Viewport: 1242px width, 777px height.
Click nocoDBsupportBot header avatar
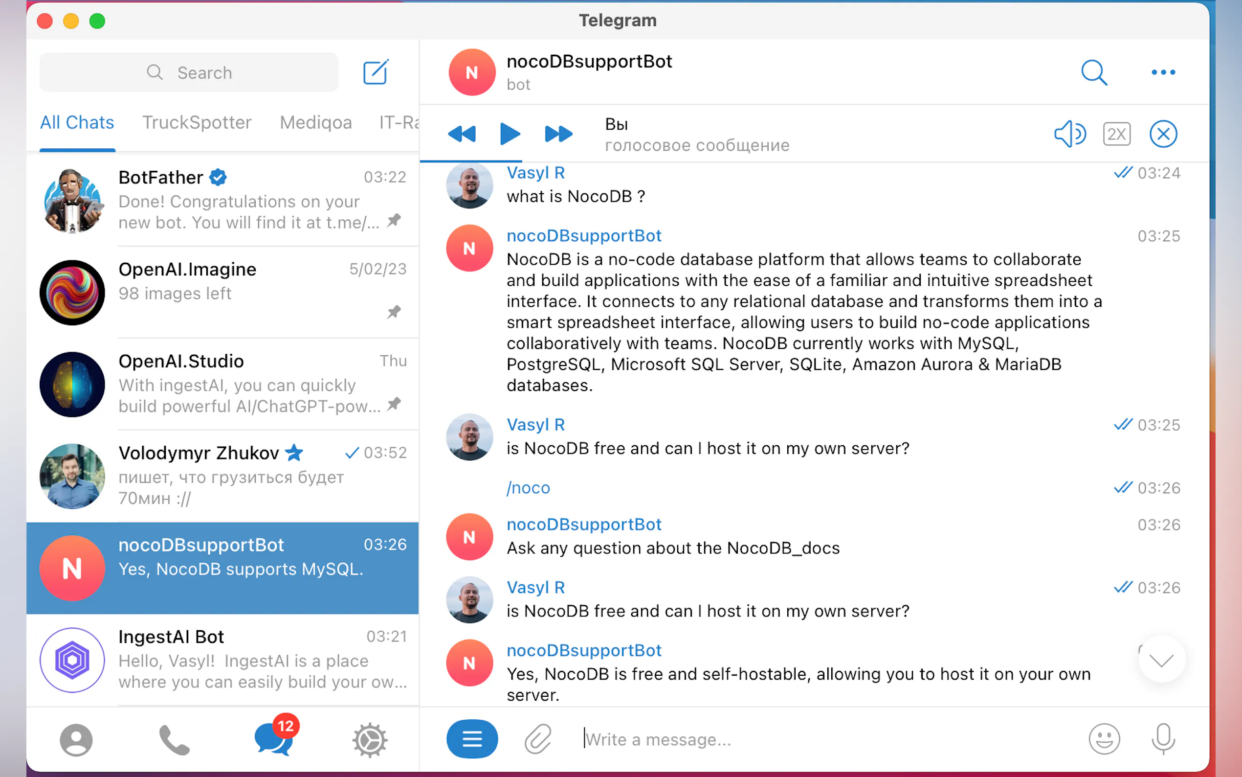[x=472, y=72]
